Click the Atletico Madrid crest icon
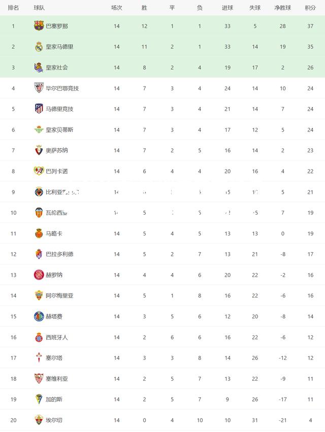Screen dimensions: 325x432 click(x=39, y=109)
